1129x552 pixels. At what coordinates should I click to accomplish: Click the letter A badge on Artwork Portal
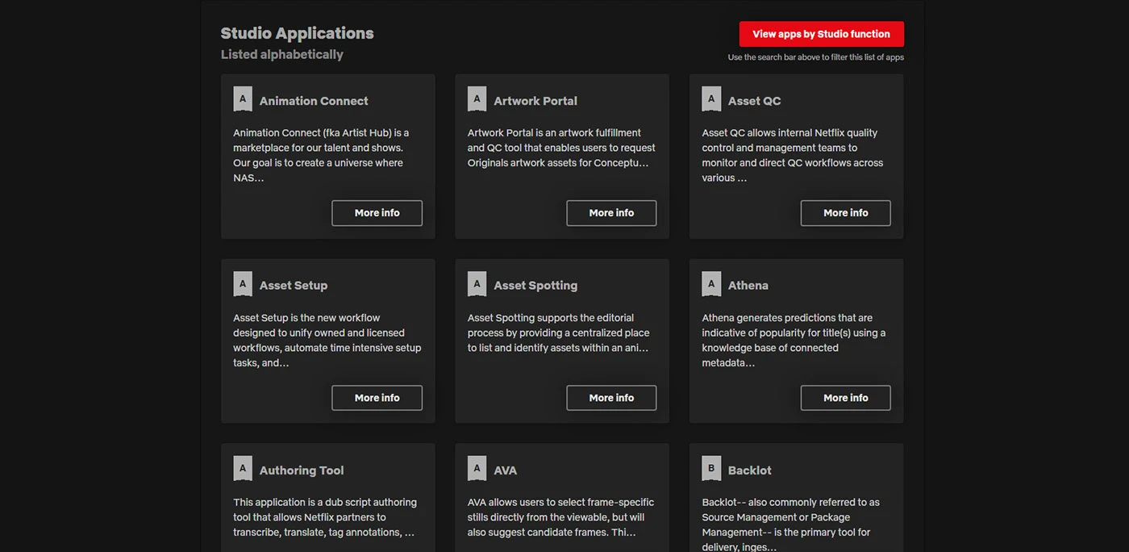coord(477,99)
